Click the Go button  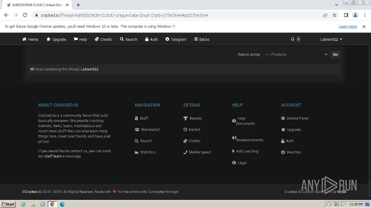point(335,54)
